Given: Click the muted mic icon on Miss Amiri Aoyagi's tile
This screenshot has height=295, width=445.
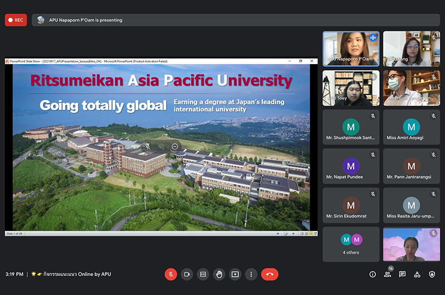Looking at the screenshot, I should coord(433,116).
